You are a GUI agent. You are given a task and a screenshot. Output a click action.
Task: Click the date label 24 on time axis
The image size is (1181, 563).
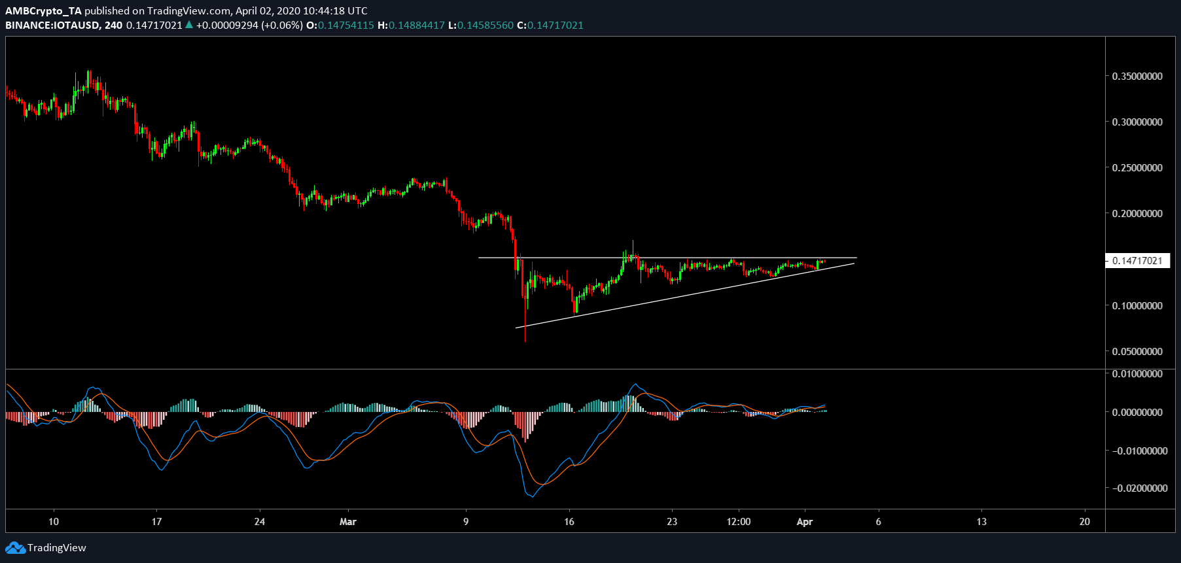click(x=260, y=521)
